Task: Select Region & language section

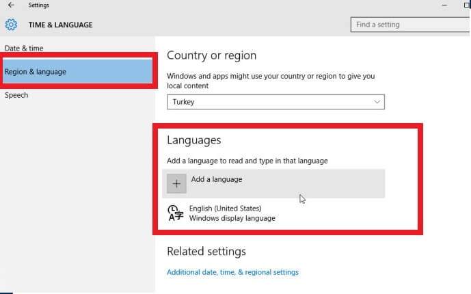Action: tap(77, 72)
